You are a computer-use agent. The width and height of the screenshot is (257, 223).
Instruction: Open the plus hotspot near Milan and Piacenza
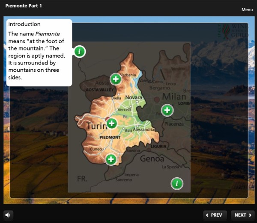point(167,110)
